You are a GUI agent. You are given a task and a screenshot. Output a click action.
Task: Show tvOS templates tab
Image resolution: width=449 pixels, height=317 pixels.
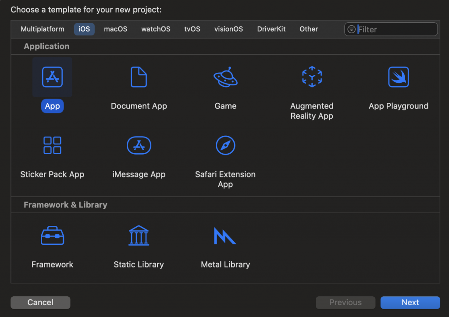pos(192,29)
